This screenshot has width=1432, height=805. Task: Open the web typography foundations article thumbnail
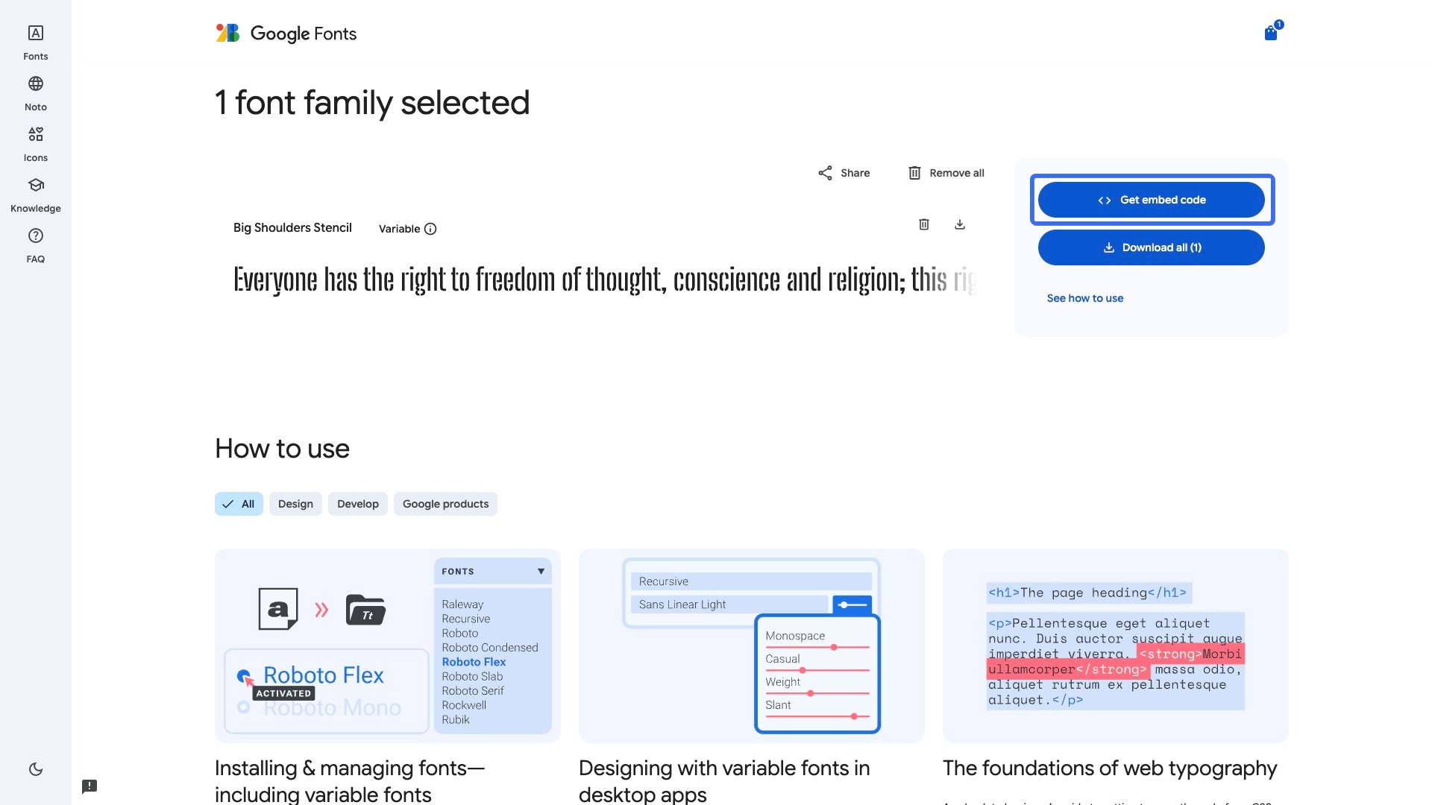(1115, 645)
